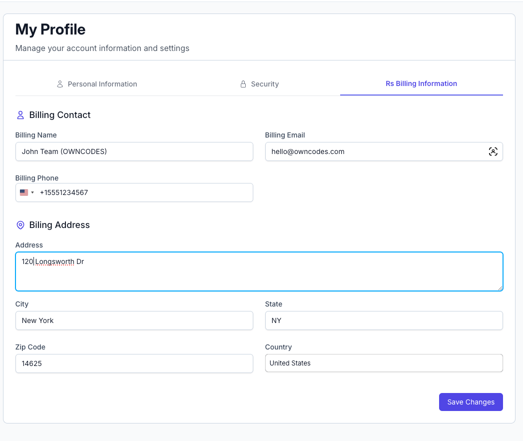This screenshot has width=523, height=441.
Task: Click the US flag in Billing Phone
Action: click(24, 192)
